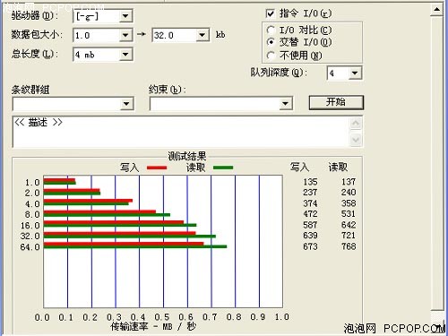Click the read value 642
This screenshot has width=448, height=336.
(349, 225)
